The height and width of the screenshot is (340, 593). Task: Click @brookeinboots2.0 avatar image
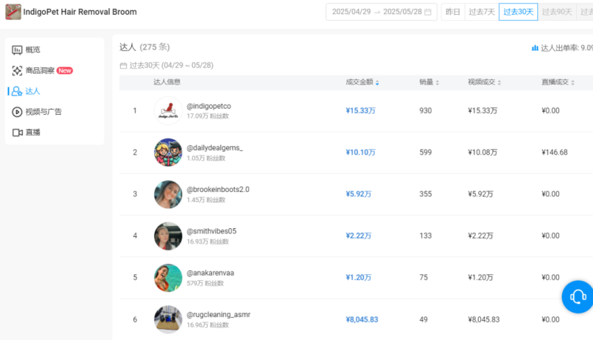pos(168,194)
